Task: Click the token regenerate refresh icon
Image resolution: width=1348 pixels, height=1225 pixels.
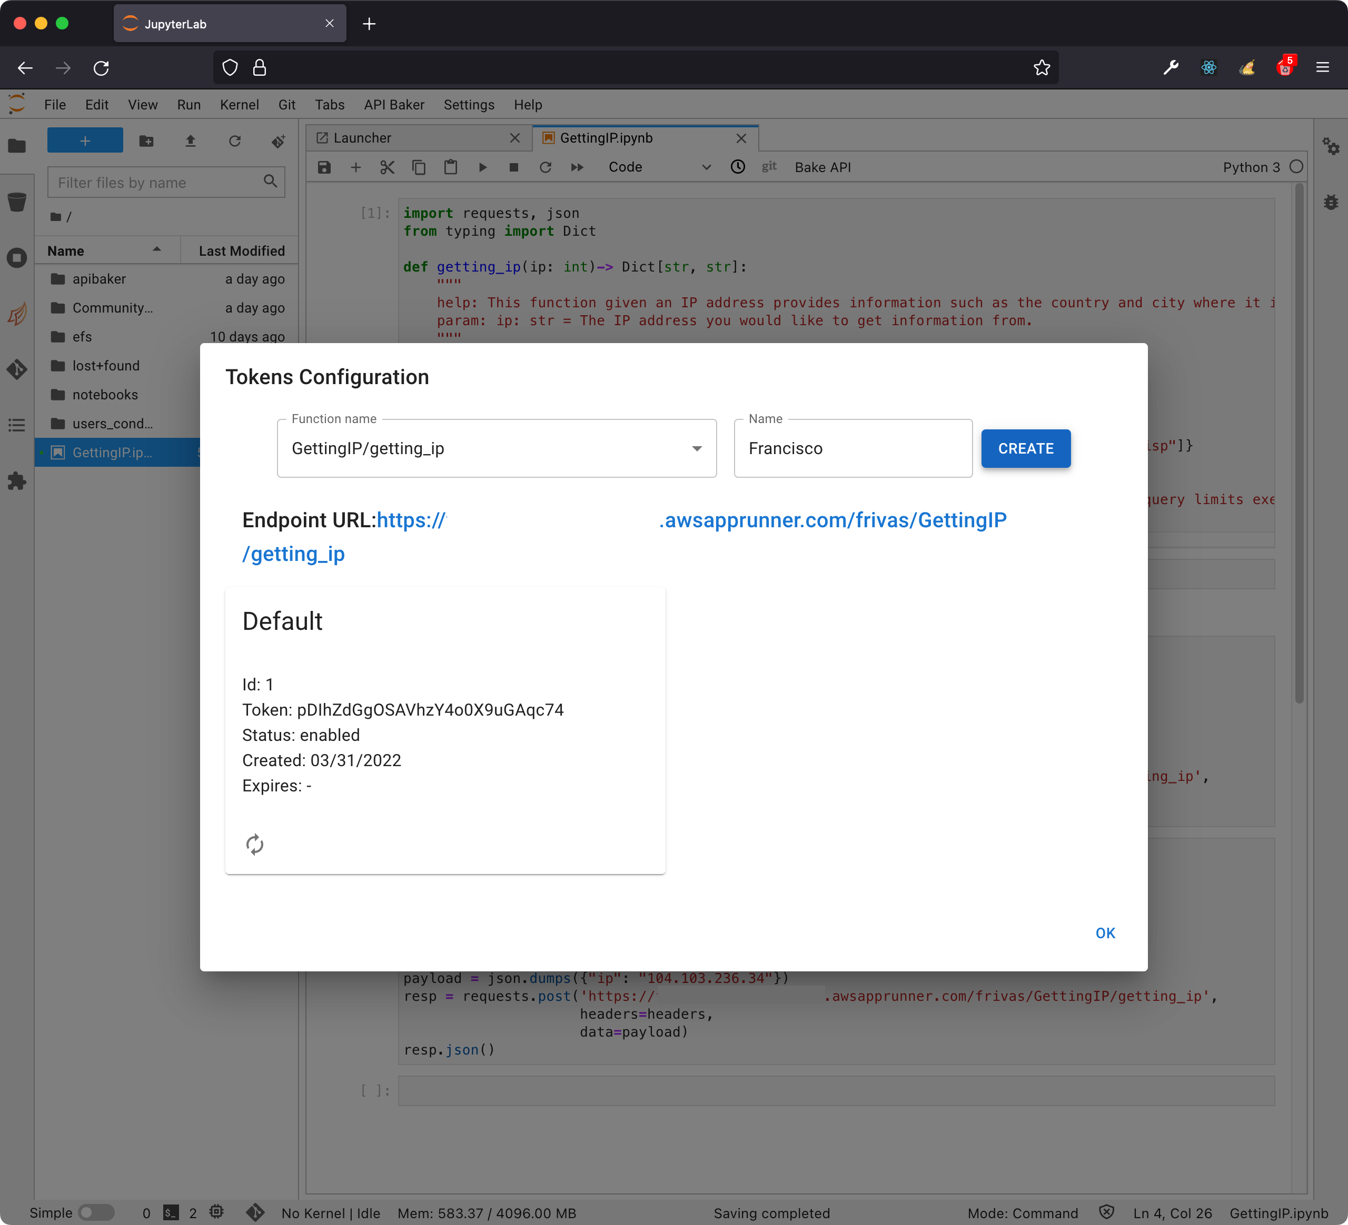Action: coord(254,844)
